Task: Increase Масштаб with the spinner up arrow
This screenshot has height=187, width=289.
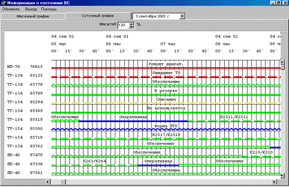Action: coord(132,23)
